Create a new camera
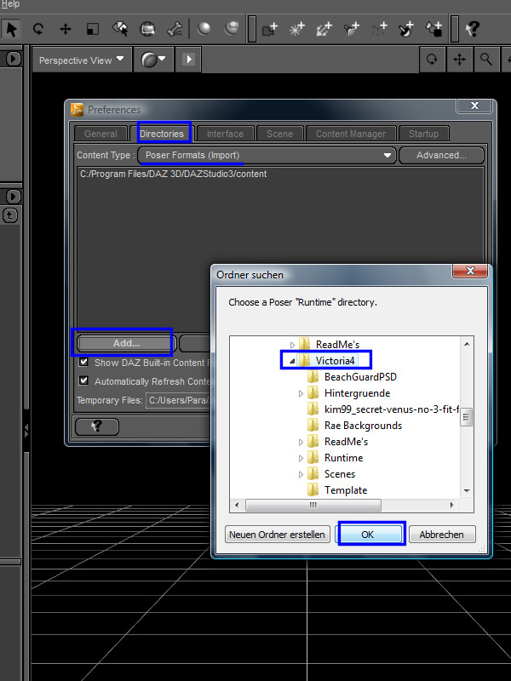Viewport: 511px width, 681px height. click(x=270, y=29)
